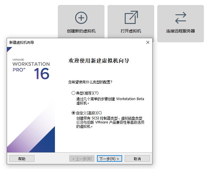Close the 新建虚拟机向导 dialog
This screenshot has width=220, height=169.
point(148,42)
